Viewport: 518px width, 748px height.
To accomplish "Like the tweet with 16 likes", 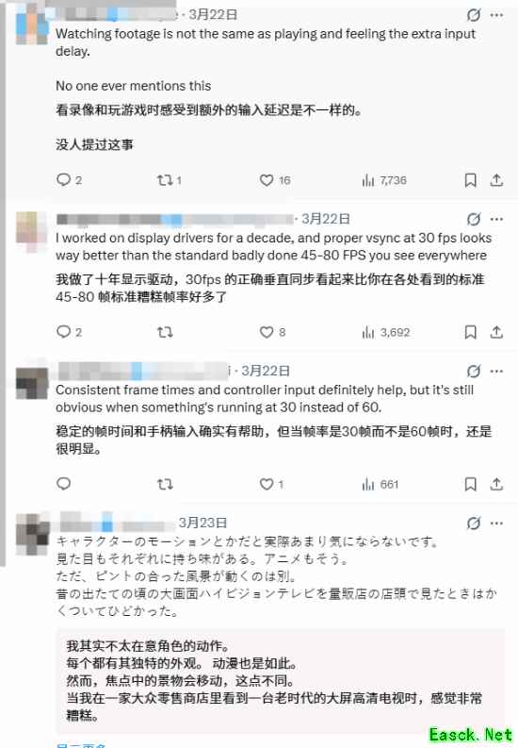I will pyautogui.click(x=275, y=180).
